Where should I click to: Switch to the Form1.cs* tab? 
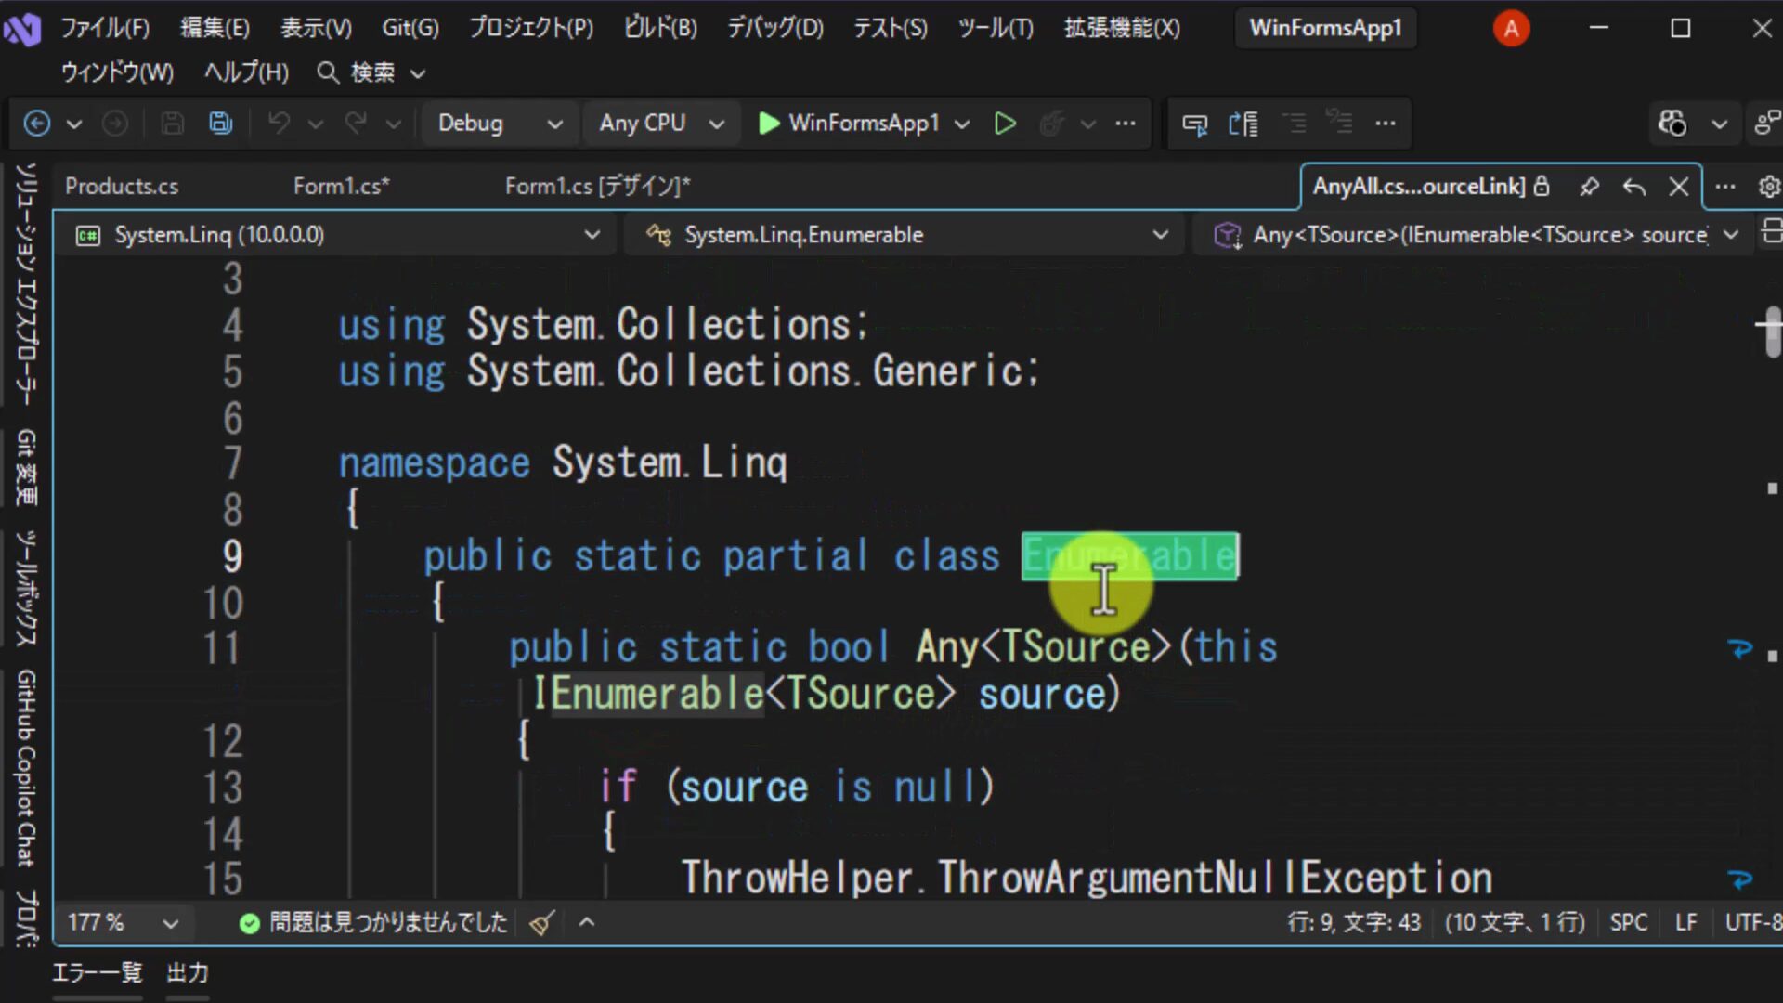coord(341,187)
